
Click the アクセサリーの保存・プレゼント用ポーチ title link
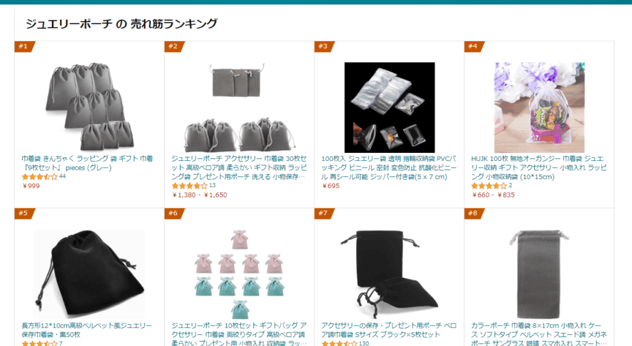[389, 330]
